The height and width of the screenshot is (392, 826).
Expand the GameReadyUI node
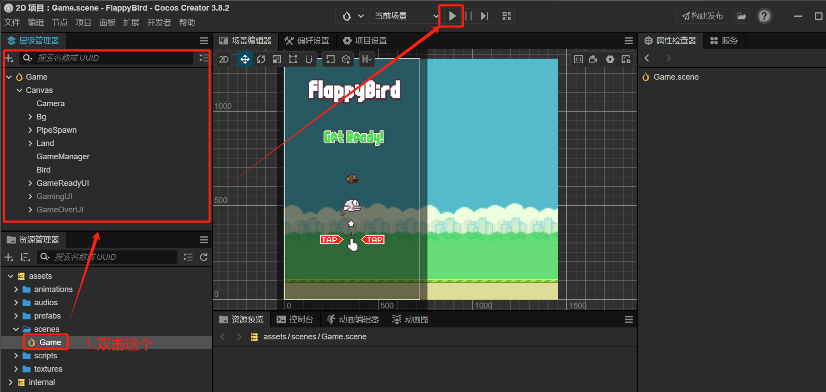pyautogui.click(x=30, y=183)
